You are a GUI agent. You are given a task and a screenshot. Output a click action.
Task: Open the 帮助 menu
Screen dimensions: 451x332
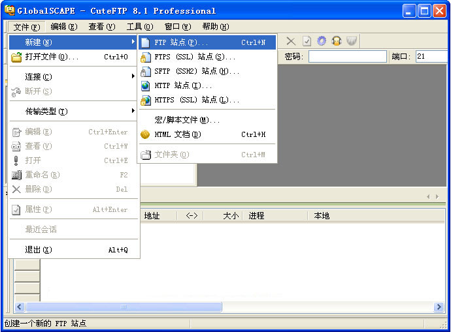215,27
